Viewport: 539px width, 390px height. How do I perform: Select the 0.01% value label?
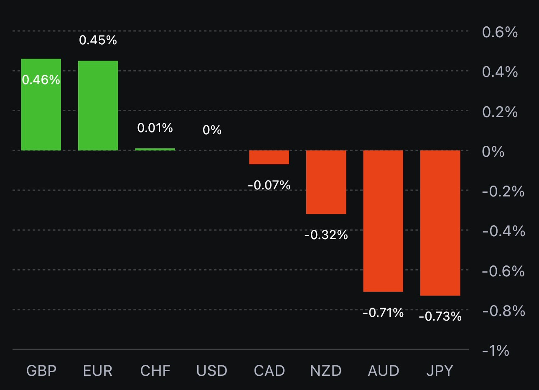[155, 128]
